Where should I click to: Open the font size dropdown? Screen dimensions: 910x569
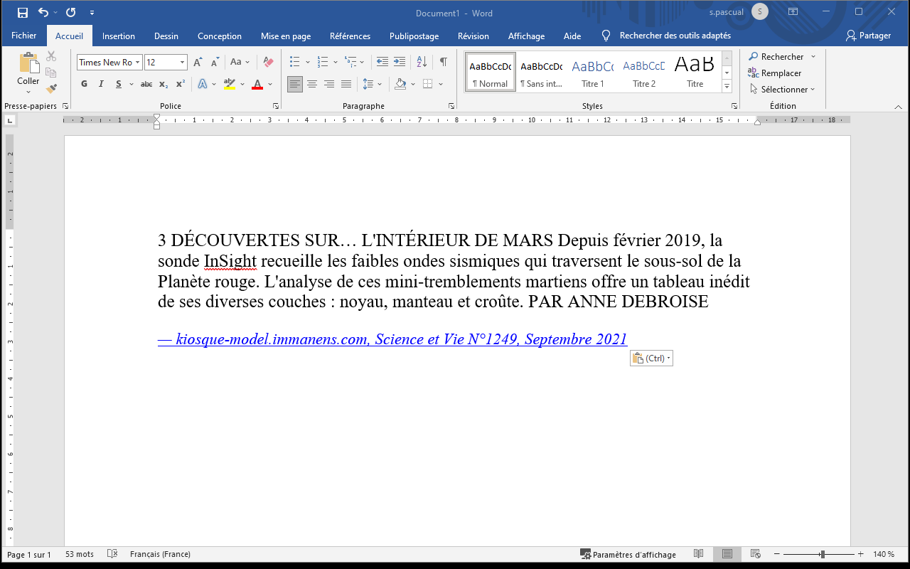182,63
